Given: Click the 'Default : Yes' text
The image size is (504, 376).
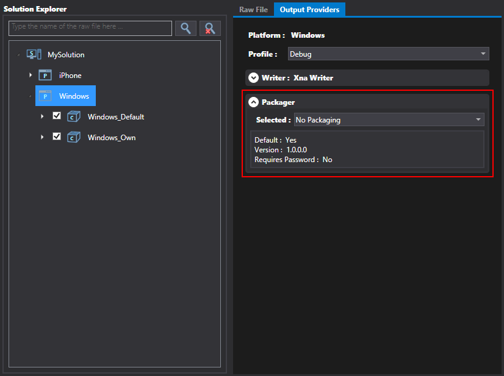Looking at the screenshot, I should 275,140.
